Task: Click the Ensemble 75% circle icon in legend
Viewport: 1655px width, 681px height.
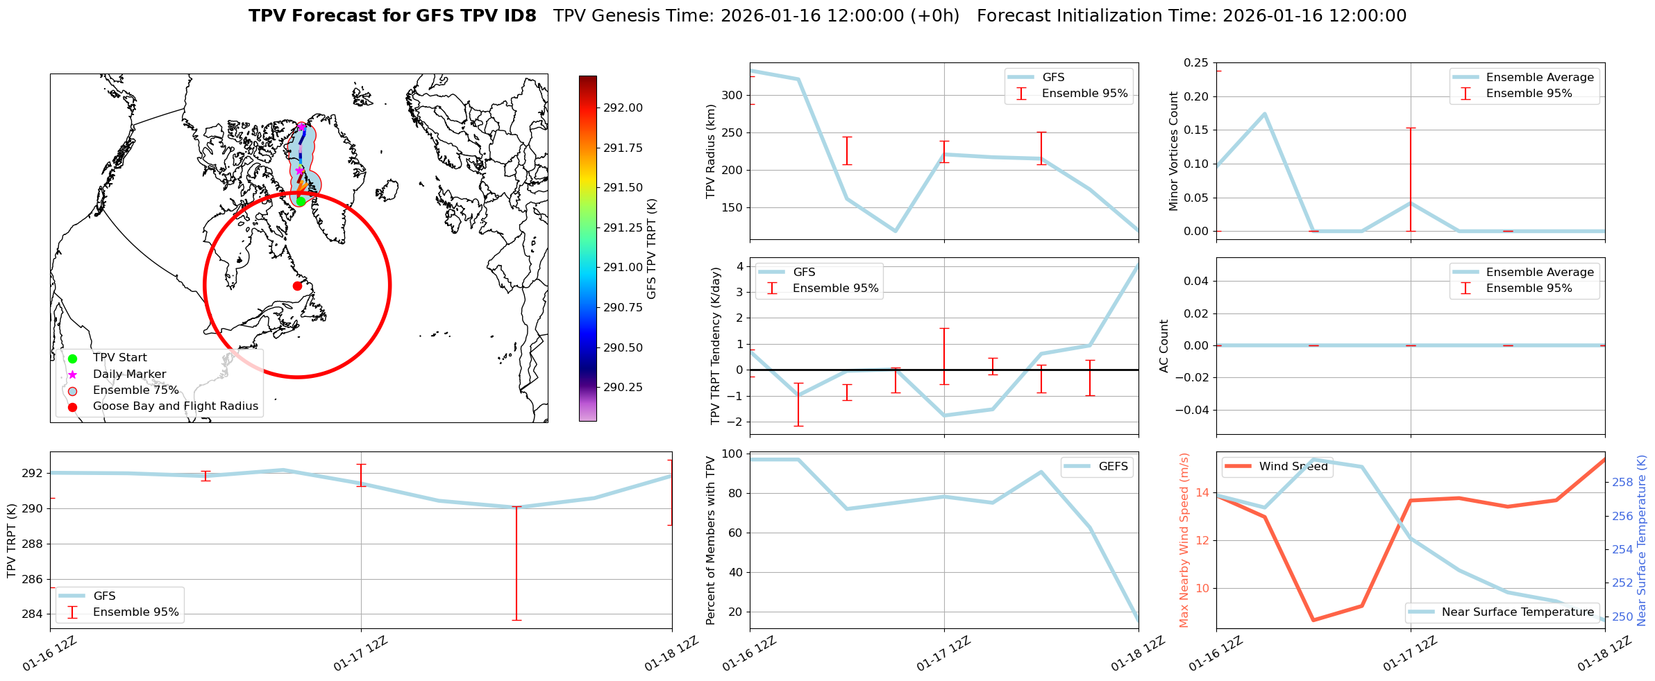Action: tap(72, 390)
